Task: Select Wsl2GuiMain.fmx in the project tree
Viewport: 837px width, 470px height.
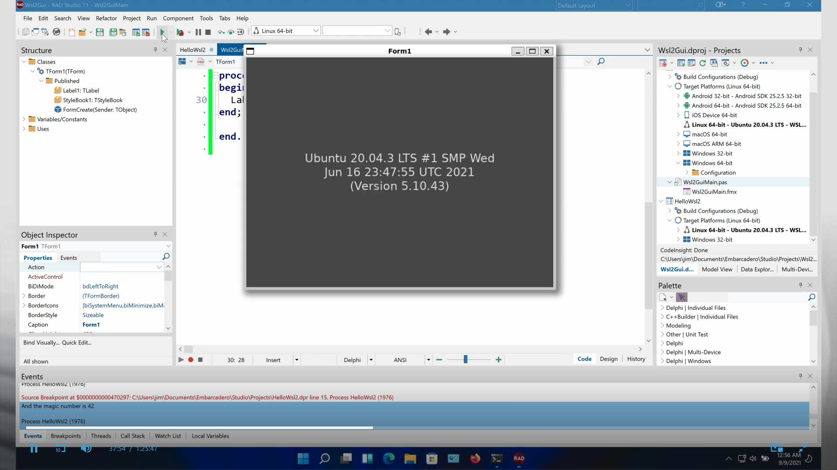Action: point(714,192)
